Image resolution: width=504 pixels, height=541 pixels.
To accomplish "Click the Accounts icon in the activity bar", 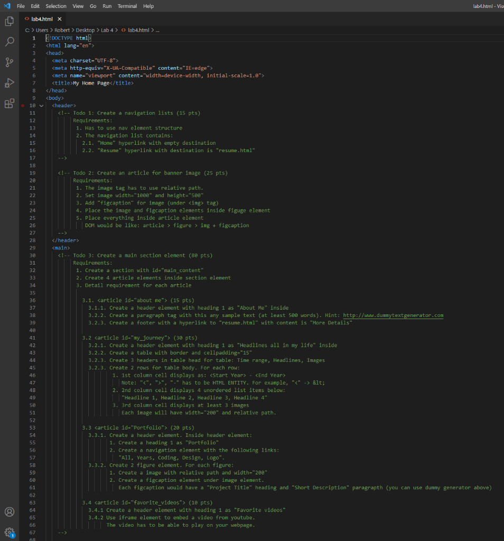I will pos(8,511).
